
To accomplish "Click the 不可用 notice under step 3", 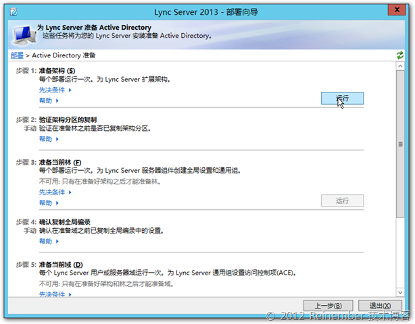I will click(x=100, y=182).
